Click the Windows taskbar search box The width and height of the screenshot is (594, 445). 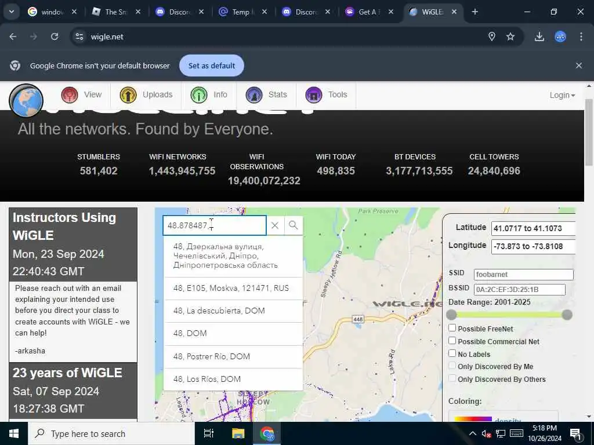111,433
